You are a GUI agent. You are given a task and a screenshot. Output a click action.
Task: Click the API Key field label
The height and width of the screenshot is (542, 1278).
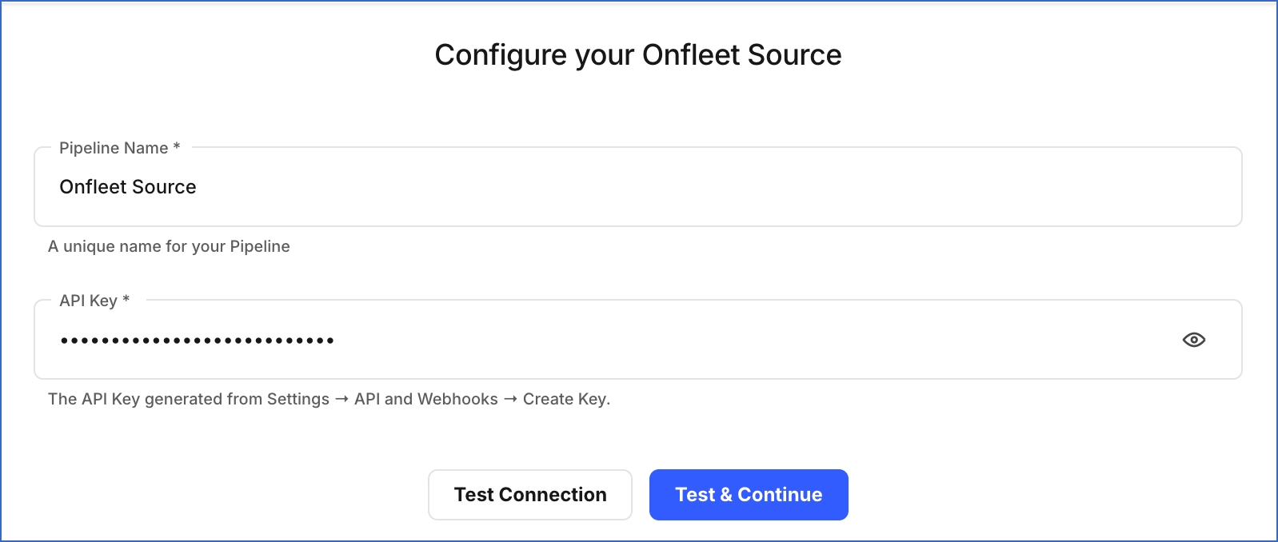(93, 301)
